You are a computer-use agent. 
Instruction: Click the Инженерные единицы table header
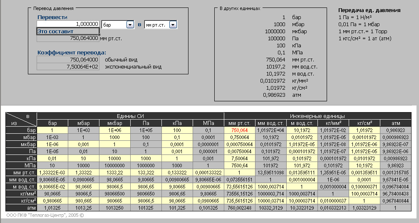[x=320, y=116]
